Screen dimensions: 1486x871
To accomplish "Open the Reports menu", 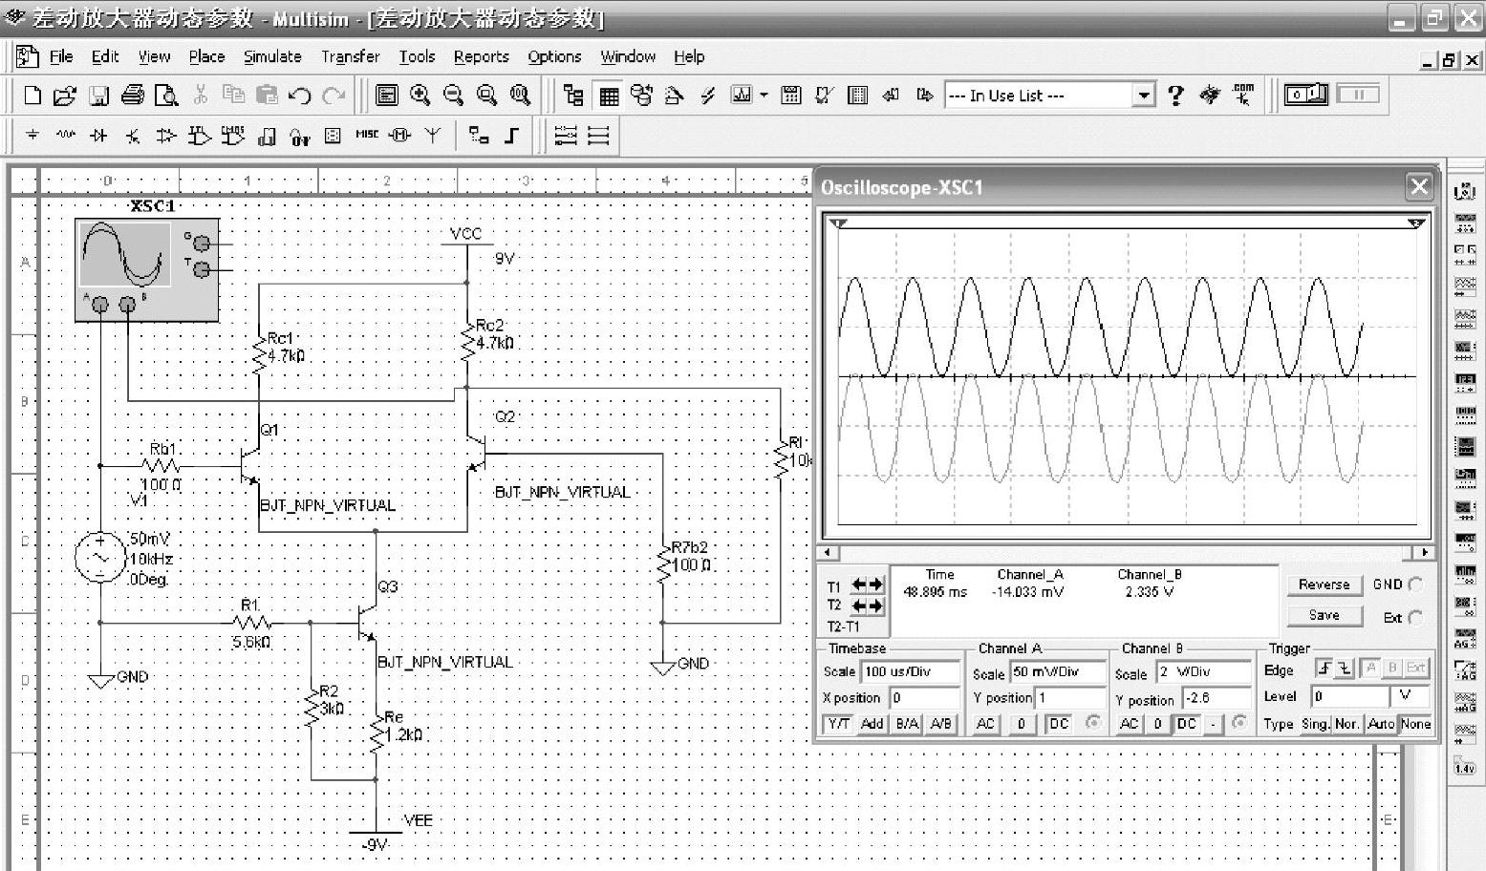I will point(481,56).
